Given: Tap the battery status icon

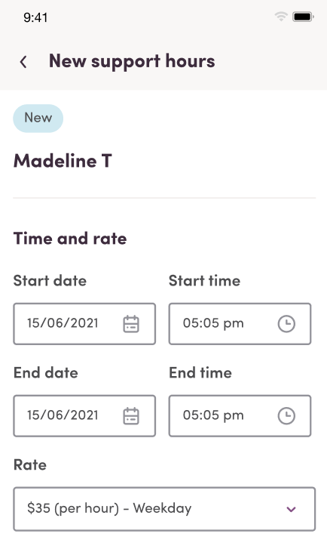Looking at the screenshot, I should point(303,17).
